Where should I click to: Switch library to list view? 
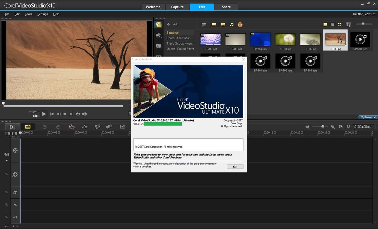(333, 24)
